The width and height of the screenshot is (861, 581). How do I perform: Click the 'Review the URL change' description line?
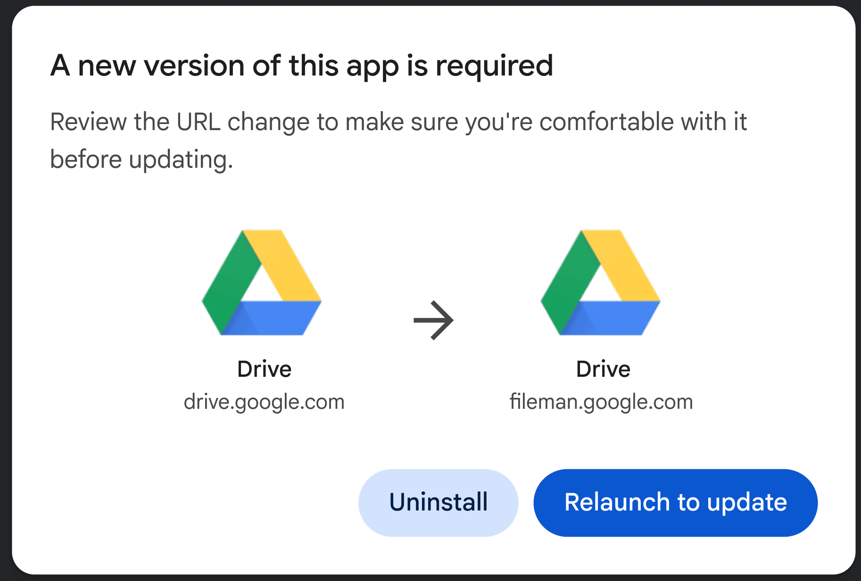tap(398, 122)
